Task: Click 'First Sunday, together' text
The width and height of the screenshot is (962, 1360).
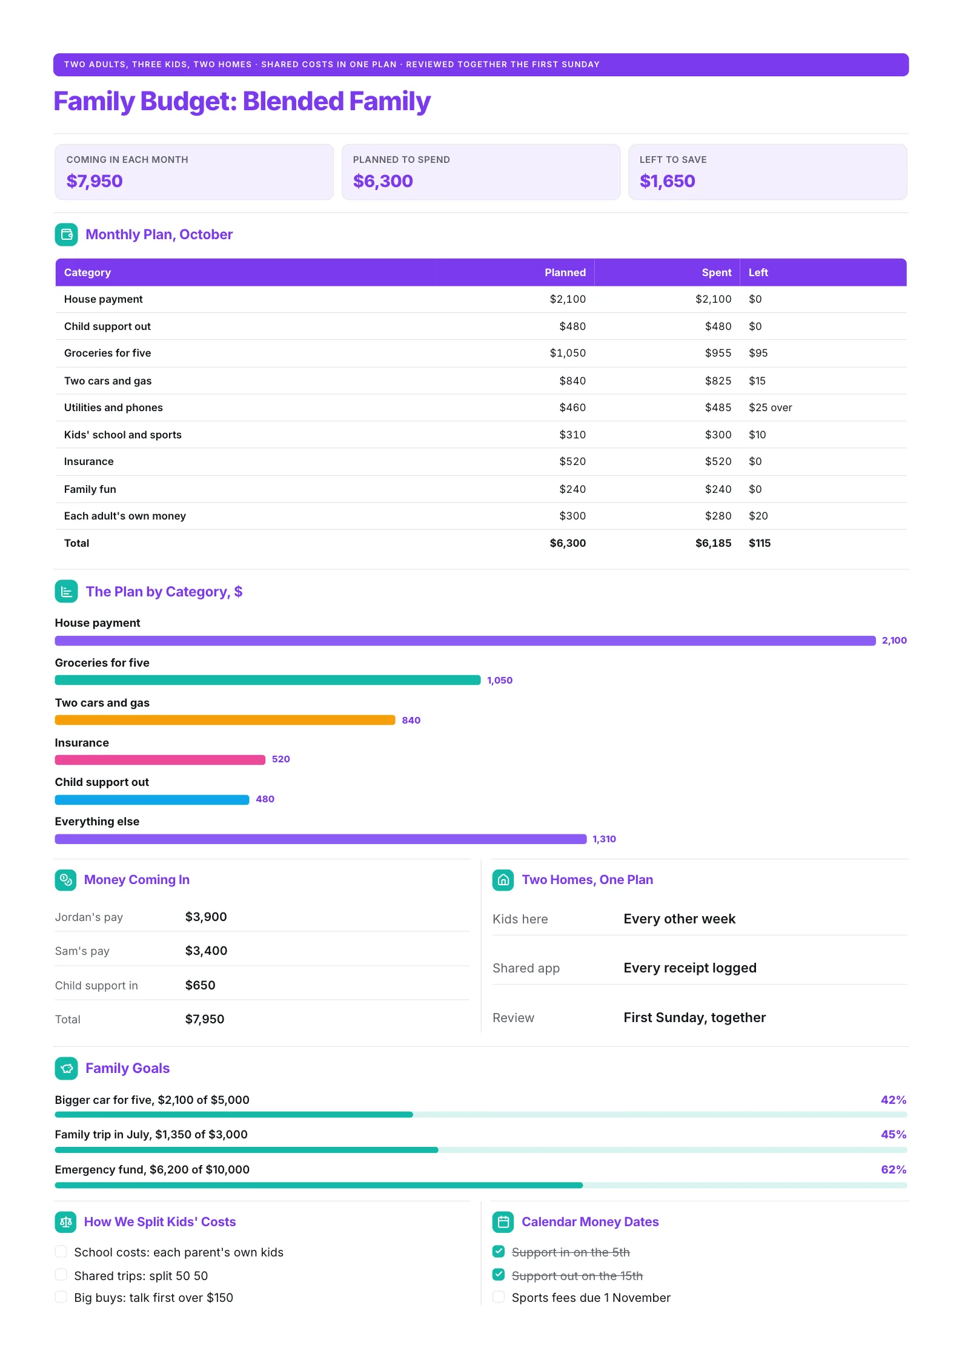Action: point(695,1017)
